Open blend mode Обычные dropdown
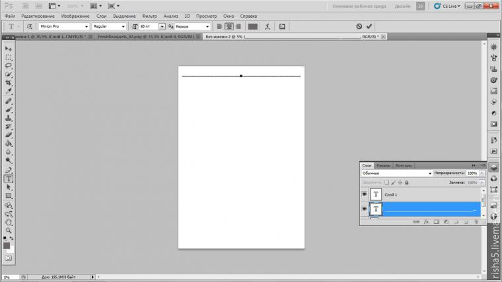 pyautogui.click(x=397, y=173)
